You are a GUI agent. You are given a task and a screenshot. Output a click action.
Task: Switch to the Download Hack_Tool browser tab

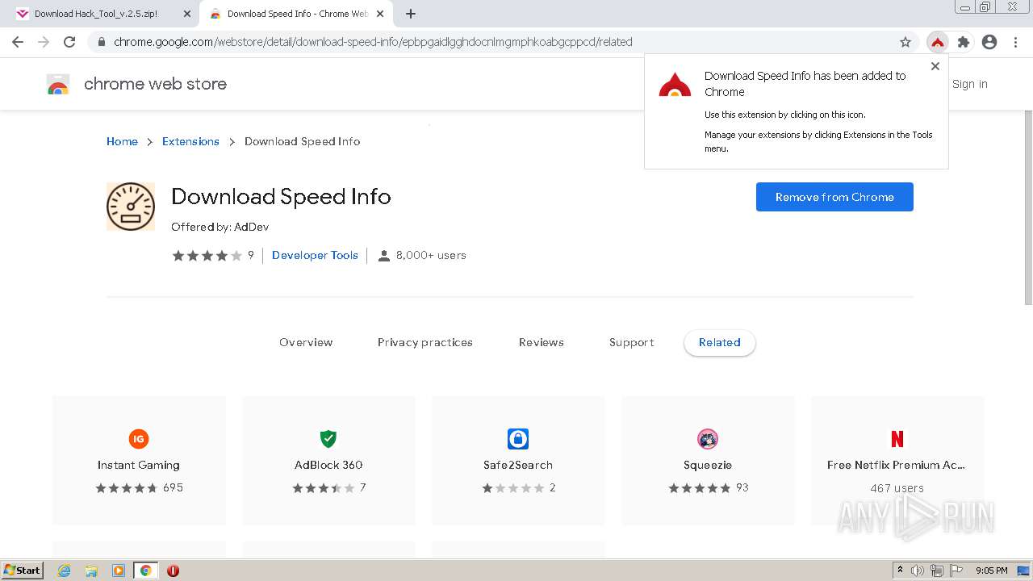[x=97, y=14]
